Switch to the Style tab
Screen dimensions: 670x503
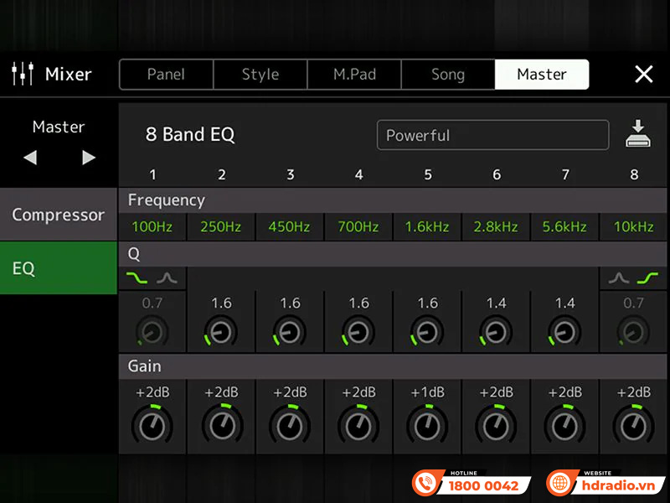[x=260, y=75]
